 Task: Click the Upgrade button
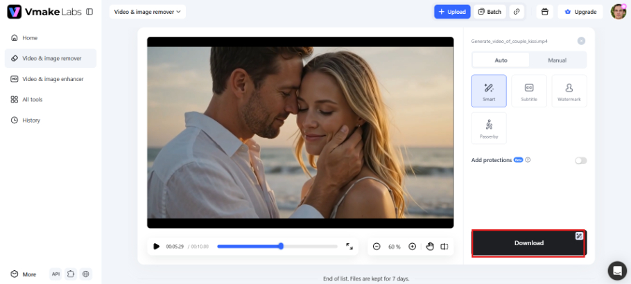[580, 12]
